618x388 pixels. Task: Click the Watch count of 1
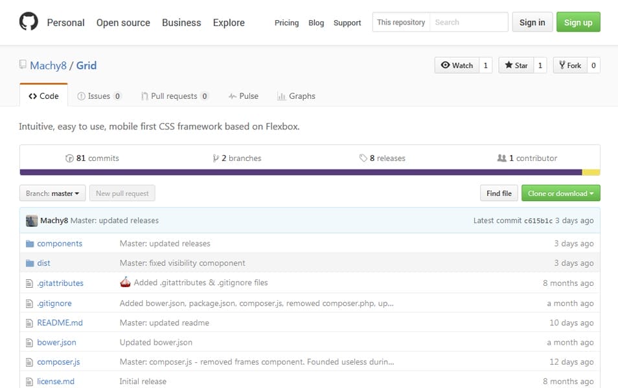coord(486,65)
